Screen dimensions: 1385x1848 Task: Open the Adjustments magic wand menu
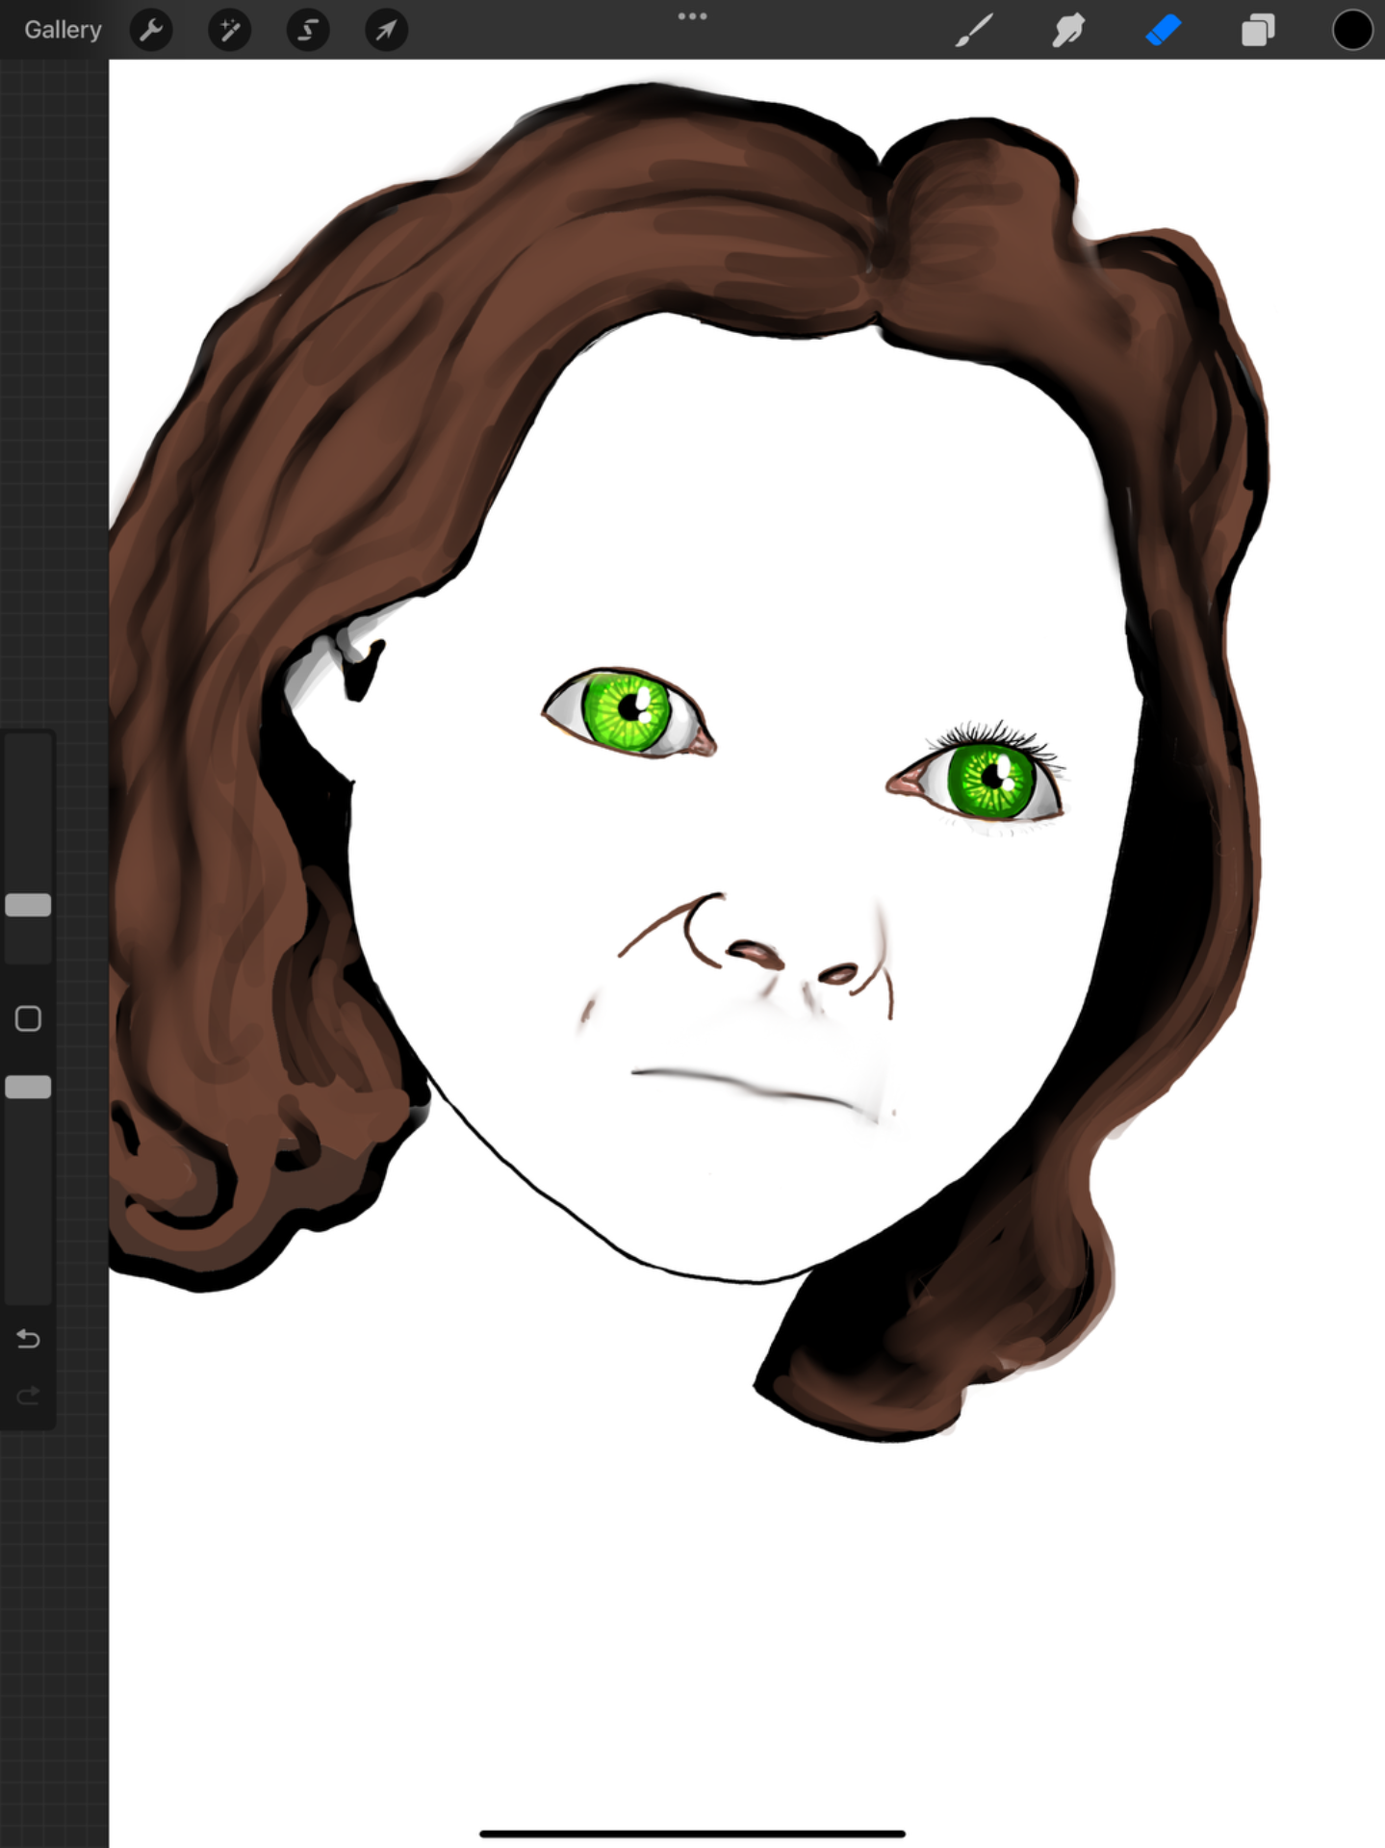[229, 31]
